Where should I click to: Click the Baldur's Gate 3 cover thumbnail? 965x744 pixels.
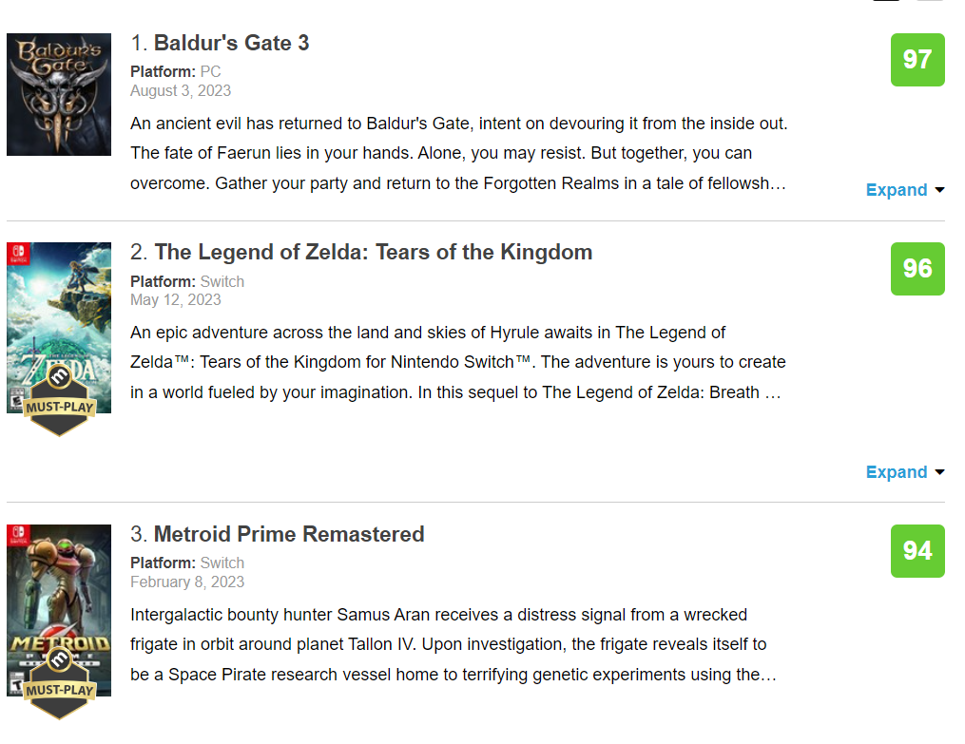click(59, 94)
